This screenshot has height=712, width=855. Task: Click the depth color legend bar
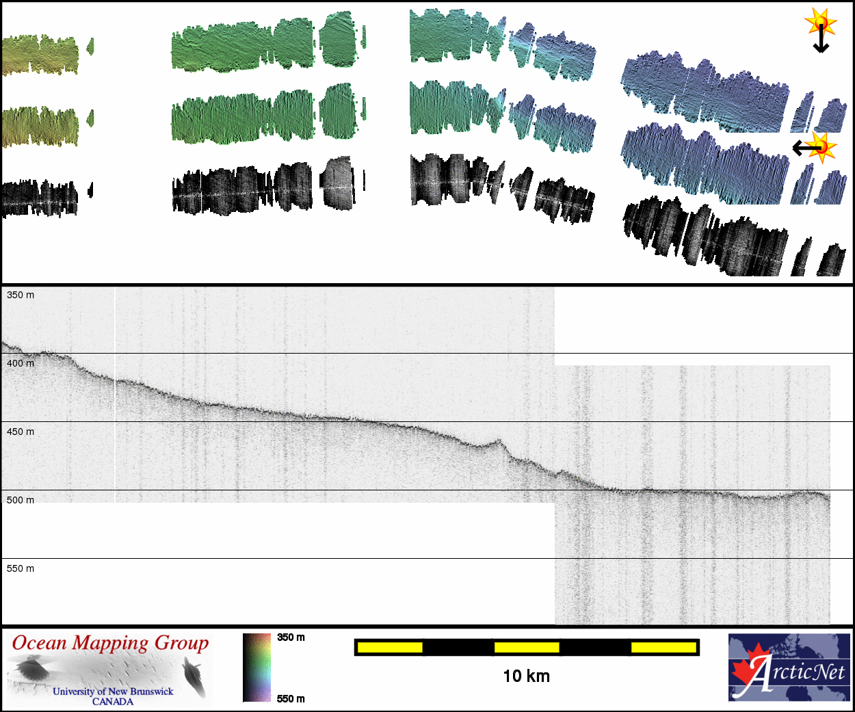[x=256, y=668]
